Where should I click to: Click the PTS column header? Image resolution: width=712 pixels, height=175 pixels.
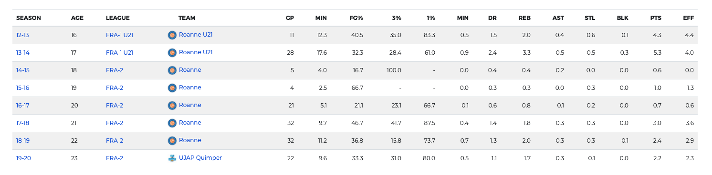pos(656,18)
